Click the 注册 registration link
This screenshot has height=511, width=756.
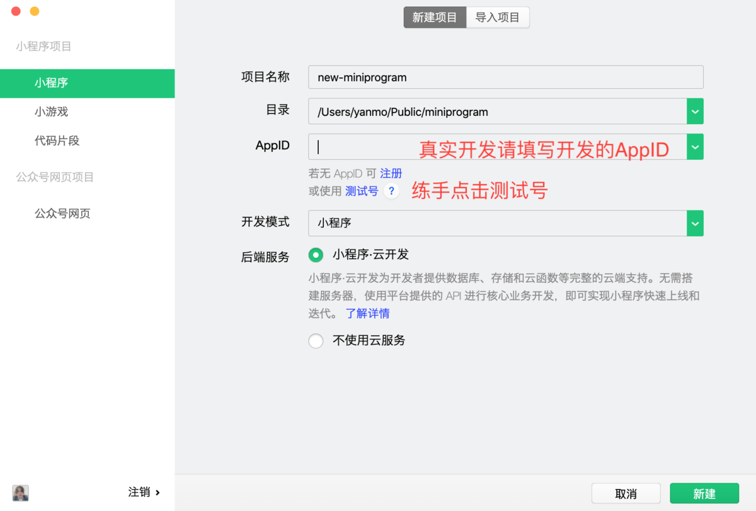(x=391, y=173)
